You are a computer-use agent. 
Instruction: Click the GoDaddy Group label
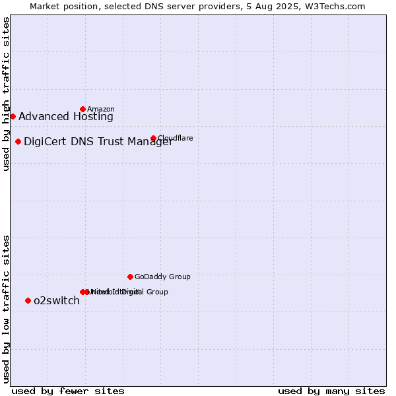[x=162, y=277]
